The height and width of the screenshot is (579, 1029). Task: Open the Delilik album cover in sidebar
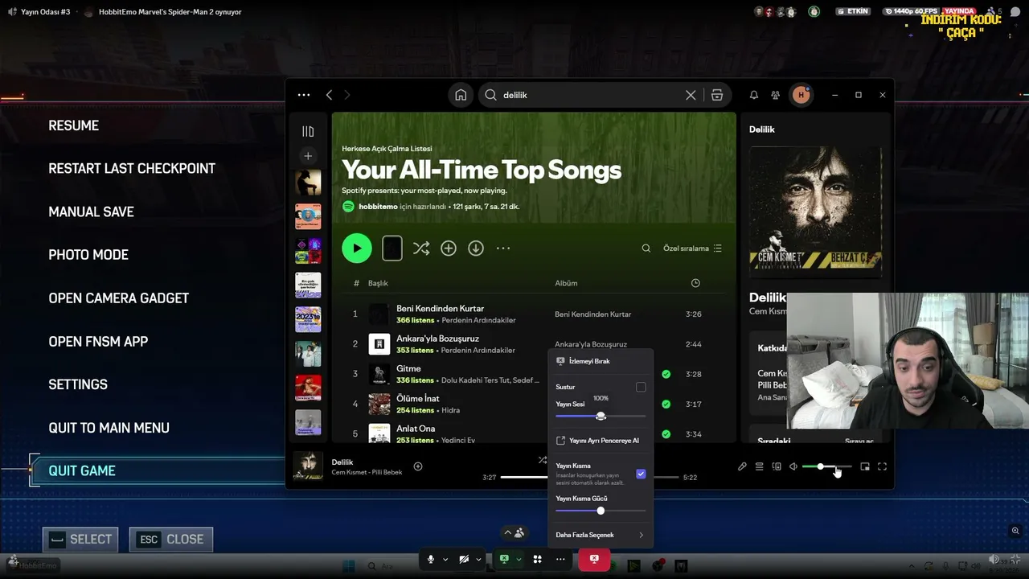(815, 212)
